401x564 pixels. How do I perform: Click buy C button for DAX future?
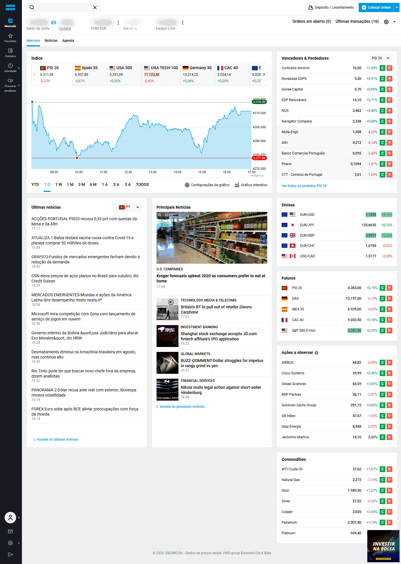383,299
